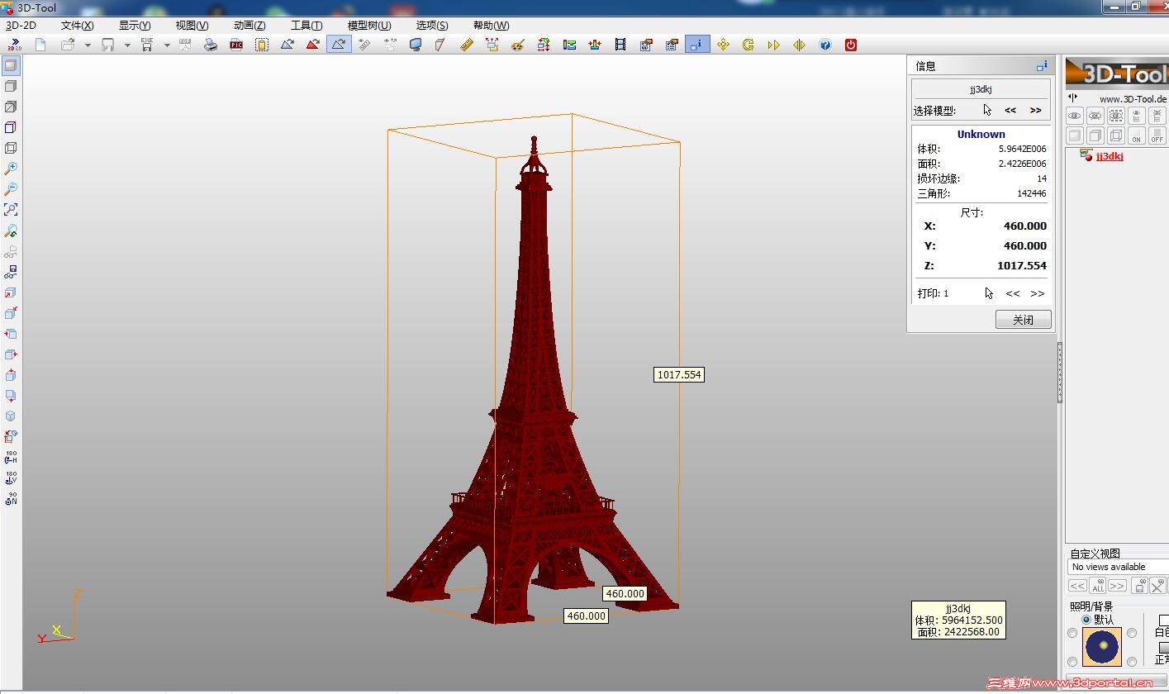The width and height of the screenshot is (1169, 694).
Task: Select the bottom-right light position radio button
Action: pyautogui.click(x=1132, y=662)
